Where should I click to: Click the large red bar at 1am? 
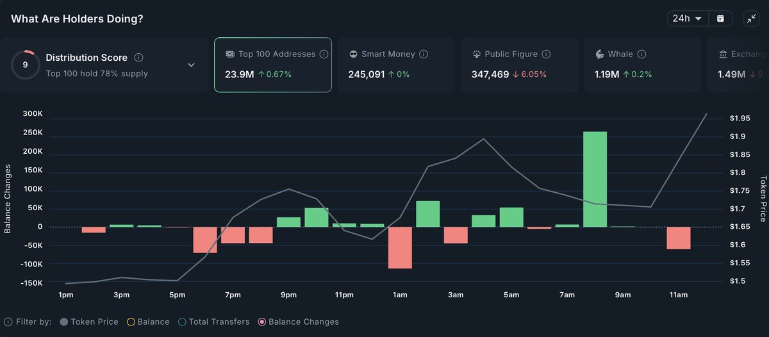[400, 247]
